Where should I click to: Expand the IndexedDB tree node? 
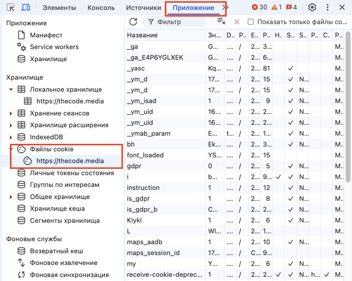[11, 137]
